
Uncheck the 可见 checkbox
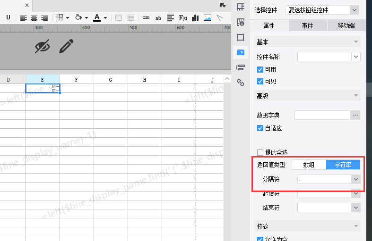tap(260, 82)
